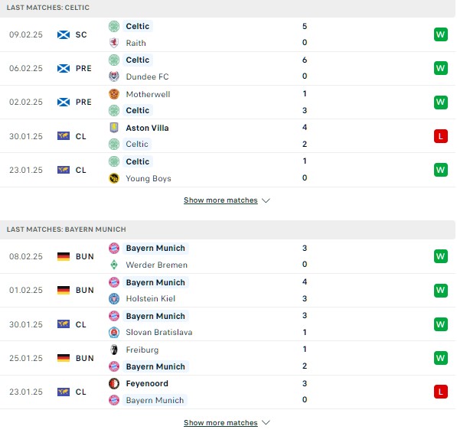Click the Motherwell club crest icon

(x=114, y=94)
